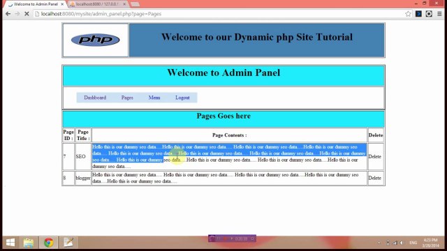Click the Chrome icon in the taskbar
Viewport: 447px width, 251px height.
tap(48, 243)
